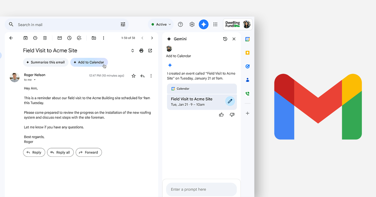Give thumbs up to Gemini's response
The height and width of the screenshot is (197, 376).
(x=222, y=115)
